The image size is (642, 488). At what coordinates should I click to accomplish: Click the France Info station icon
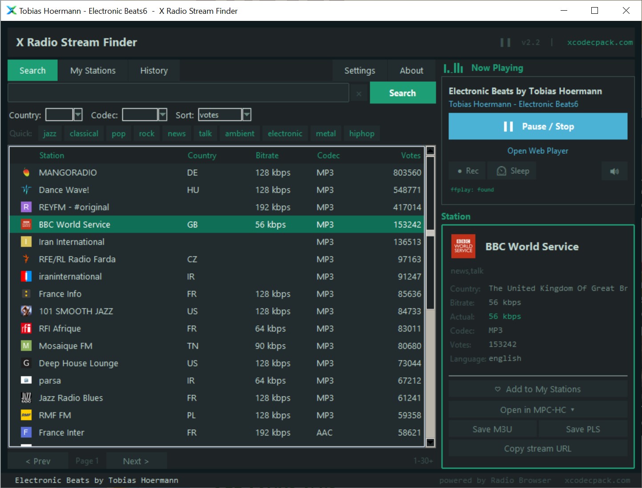pyautogui.click(x=26, y=294)
